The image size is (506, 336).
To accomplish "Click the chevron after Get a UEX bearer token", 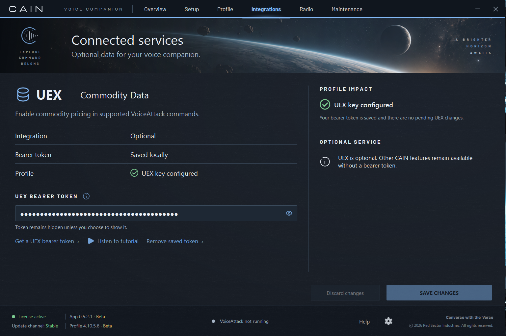I will pos(78,242).
